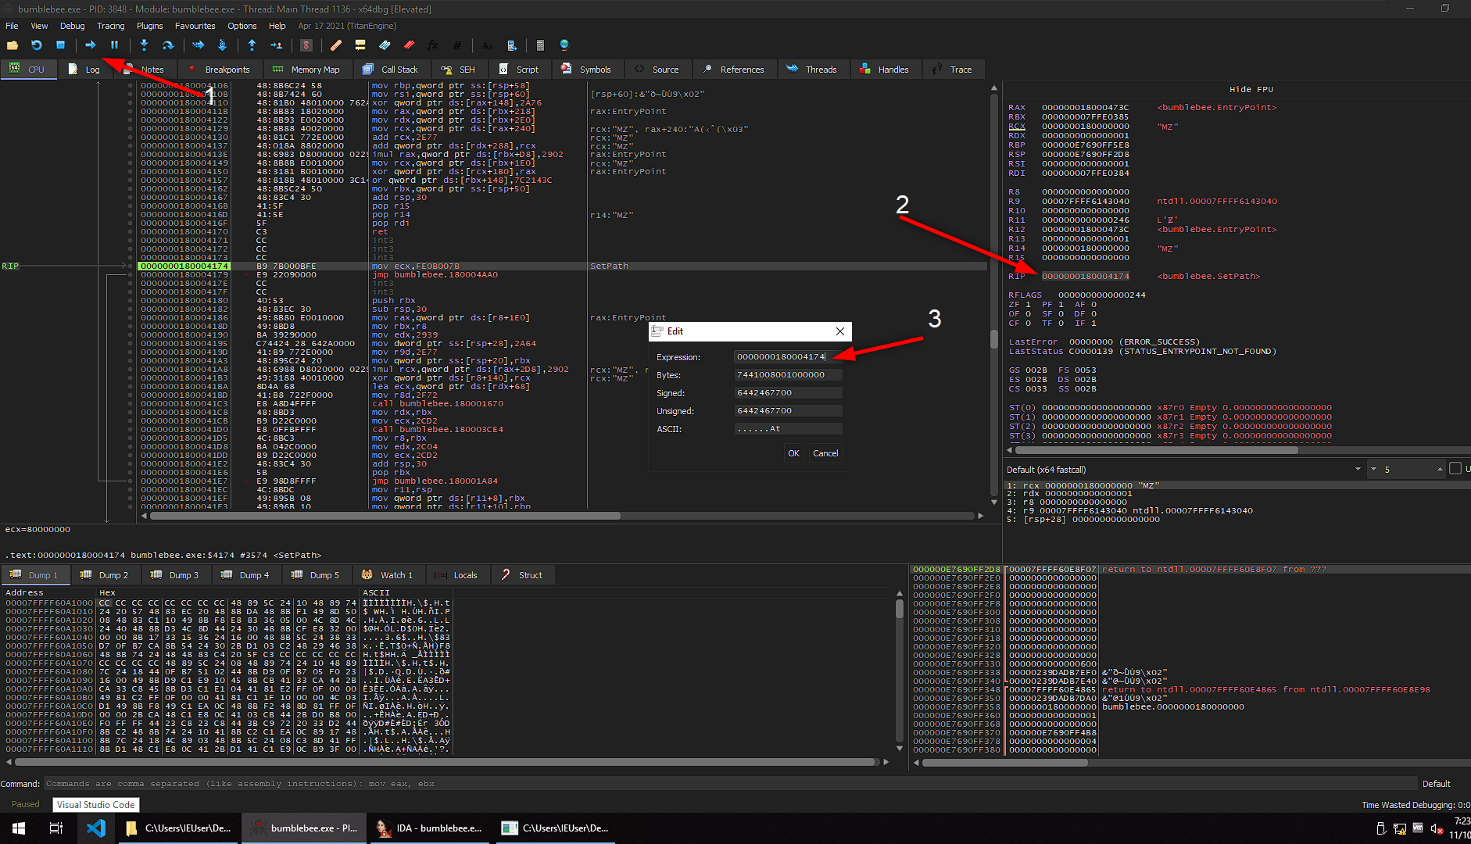Stop debugging with the blue square icon
The width and height of the screenshot is (1471, 844).
tap(60, 45)
